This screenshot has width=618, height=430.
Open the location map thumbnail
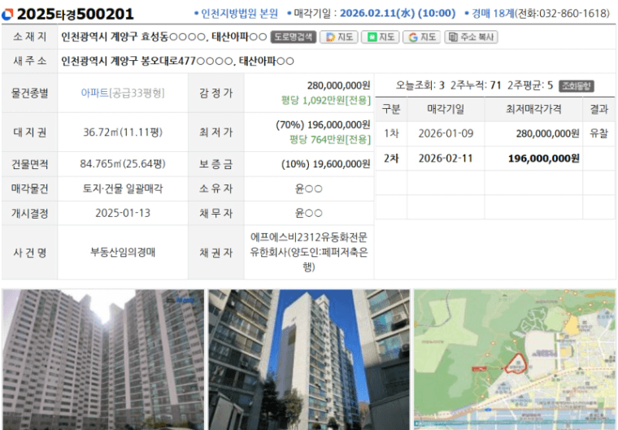pos(514,359)
